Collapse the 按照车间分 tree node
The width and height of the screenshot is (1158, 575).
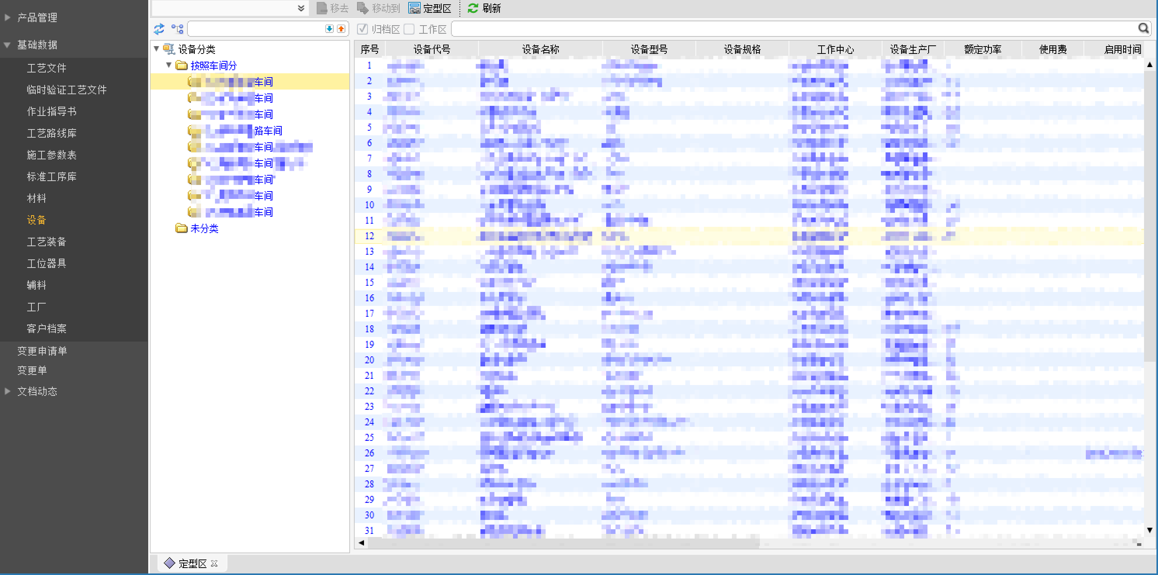(x=168, y=65)
